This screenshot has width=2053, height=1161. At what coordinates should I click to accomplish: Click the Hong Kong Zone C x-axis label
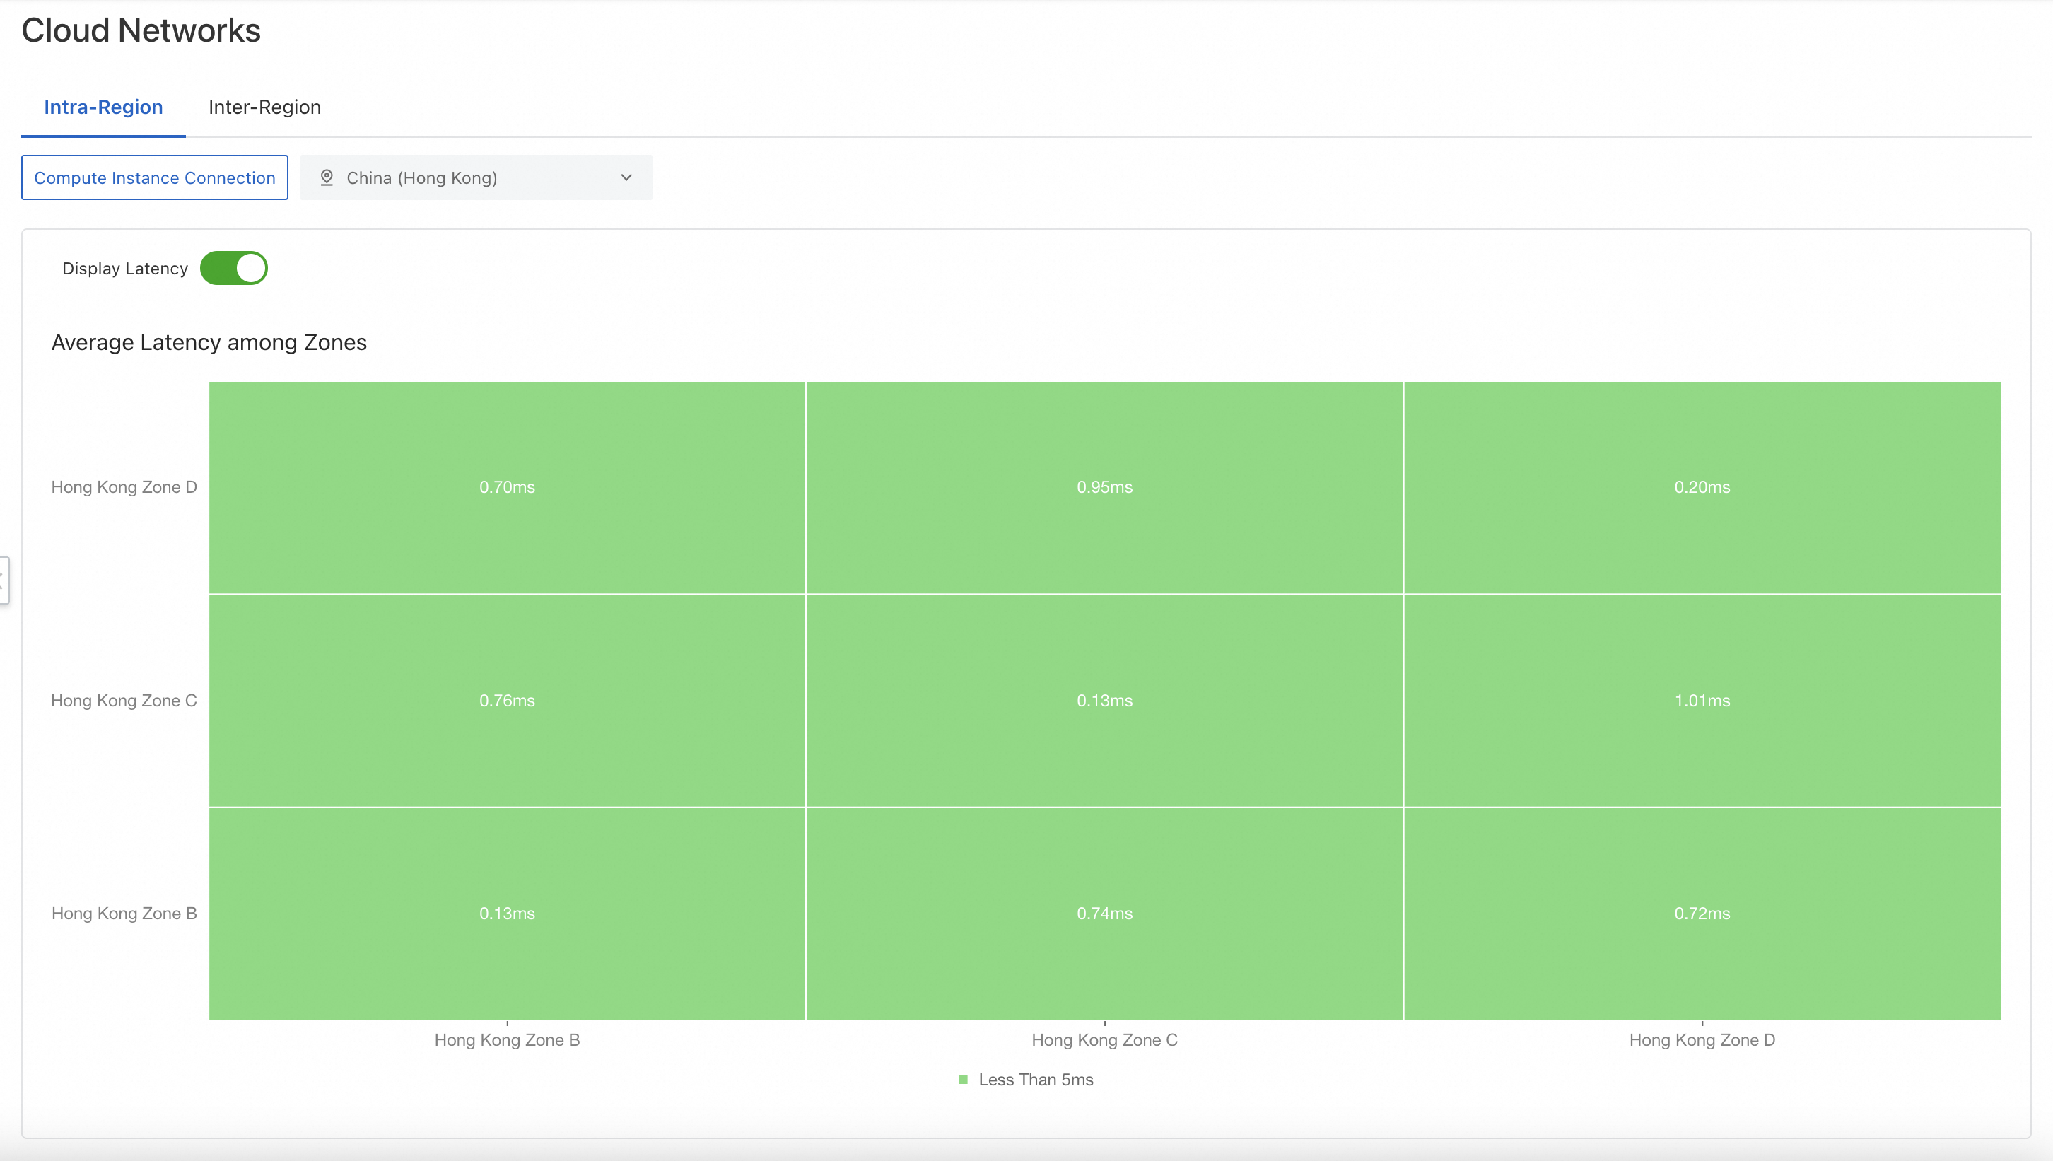pos(1104,1040)
